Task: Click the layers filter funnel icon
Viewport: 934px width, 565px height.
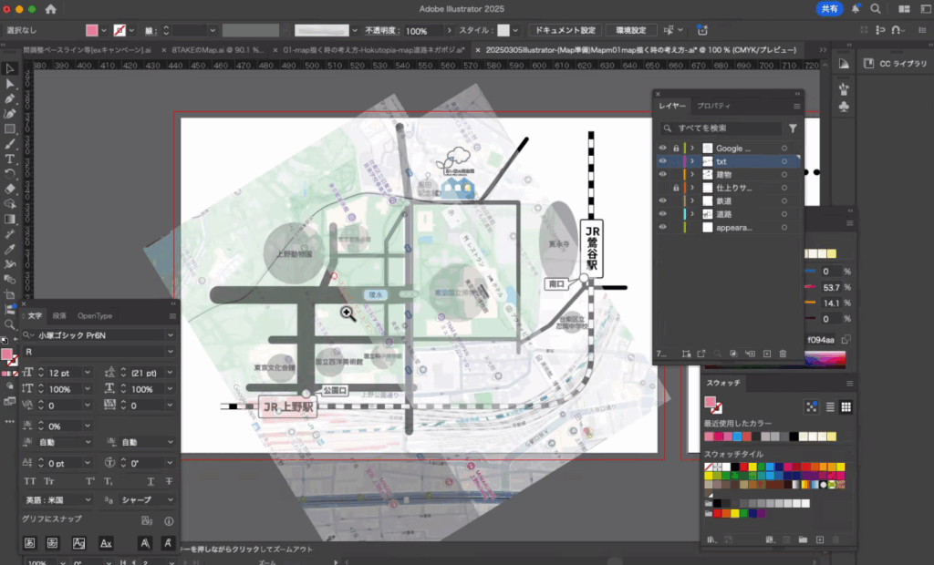Action: pos(793,128)
